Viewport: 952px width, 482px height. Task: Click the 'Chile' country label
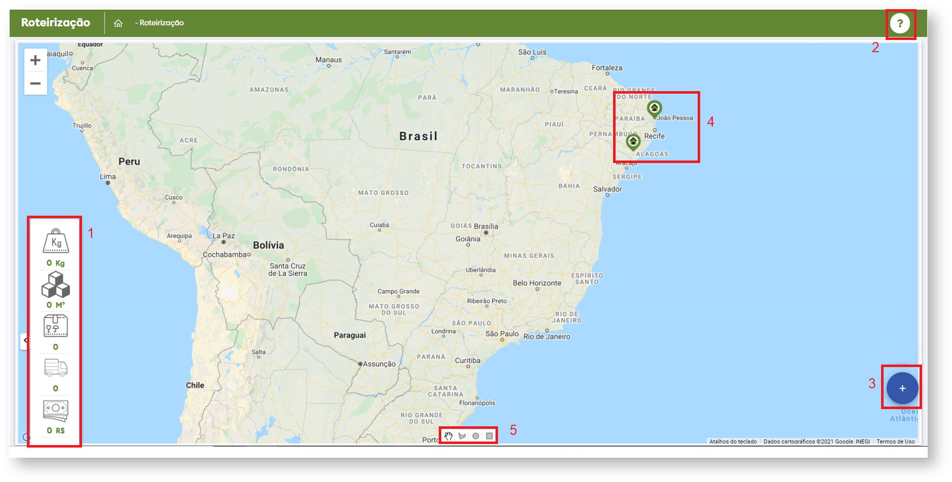(195, 385)
